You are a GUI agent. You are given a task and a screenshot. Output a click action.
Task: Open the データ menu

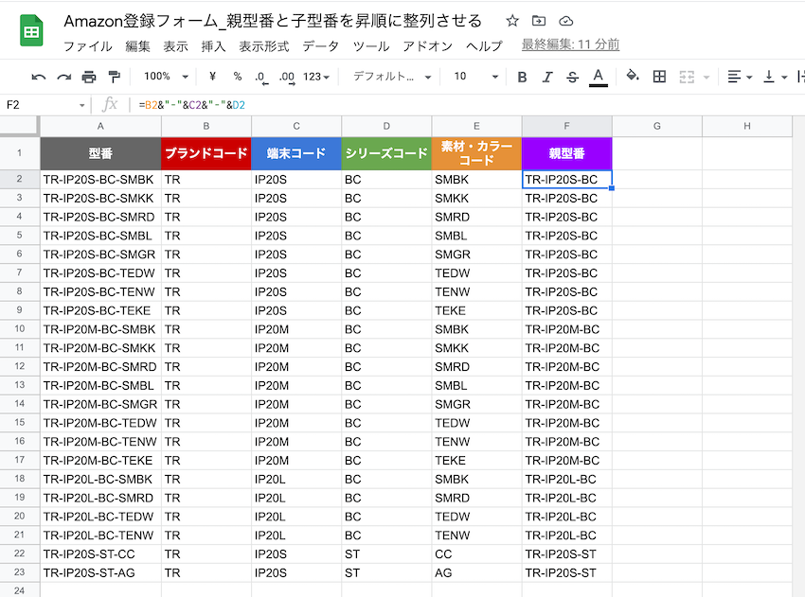[320, 45]
